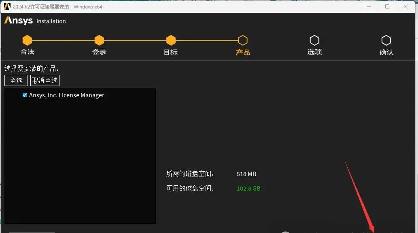Select the 选项 step hexagon
The height and width of the screenshot is (233, 418).
(314, 40)
